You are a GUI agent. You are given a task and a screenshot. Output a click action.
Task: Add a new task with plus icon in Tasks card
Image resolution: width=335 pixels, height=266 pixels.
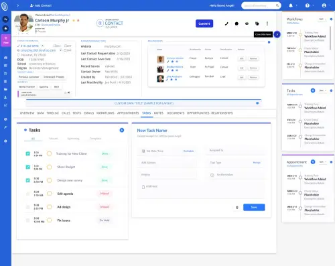coord(122,130)
